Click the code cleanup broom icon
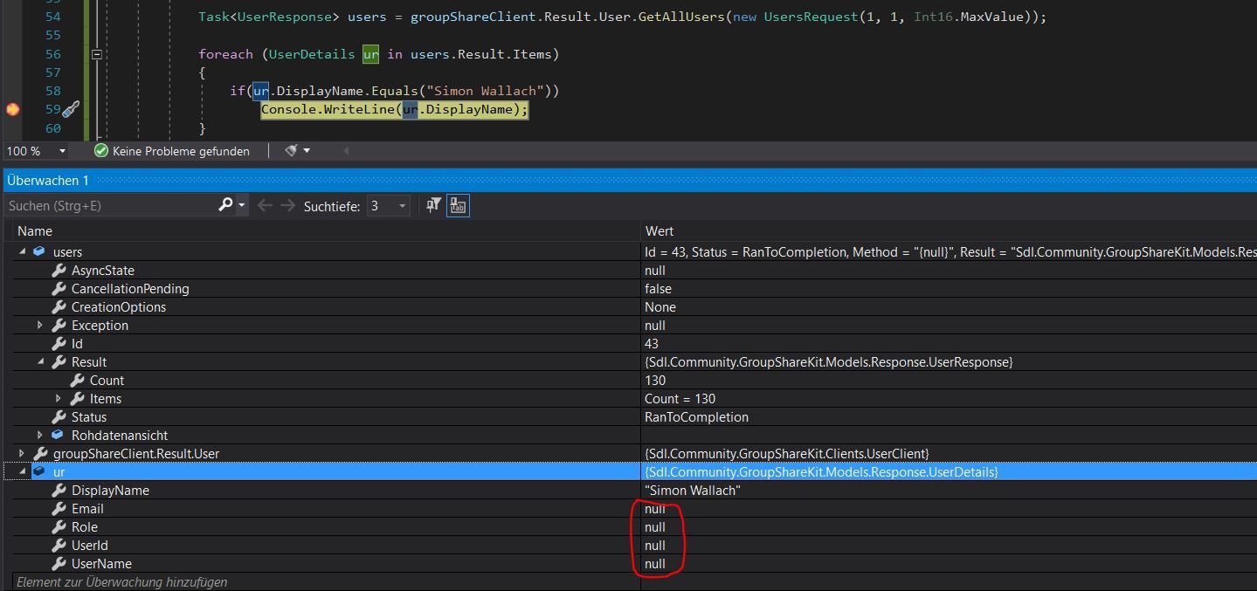The width and height of the screenshot is (1257, 591). click(291, 151)
